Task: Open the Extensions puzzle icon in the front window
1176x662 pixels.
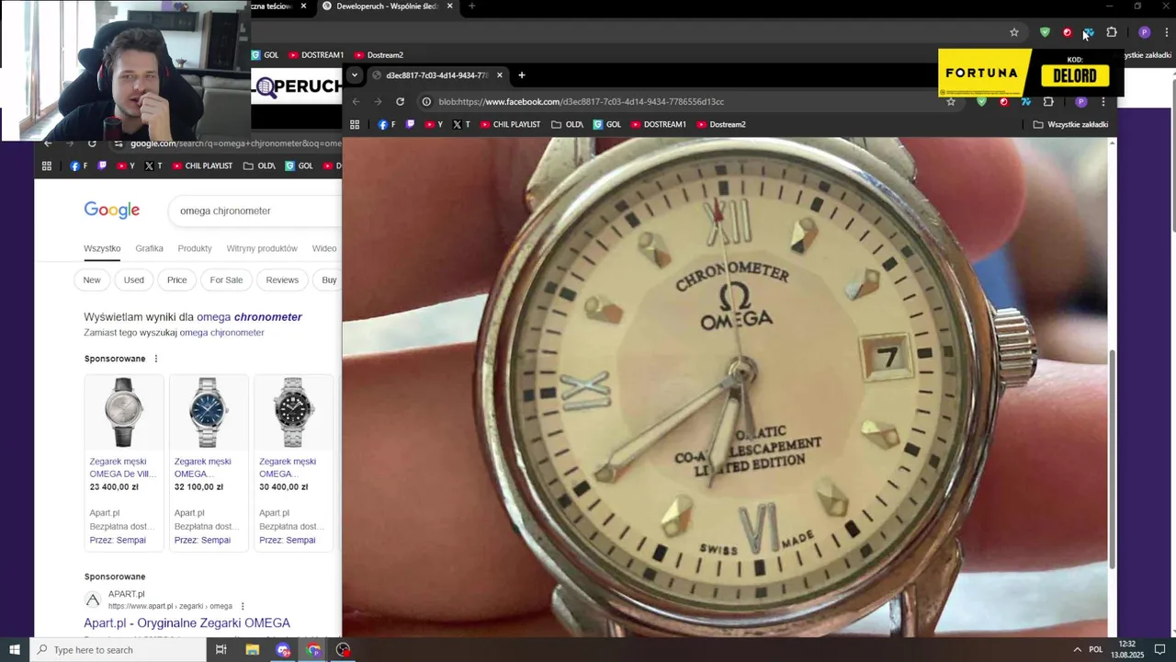Action: pyautogui.click(x=1048, y=102)
